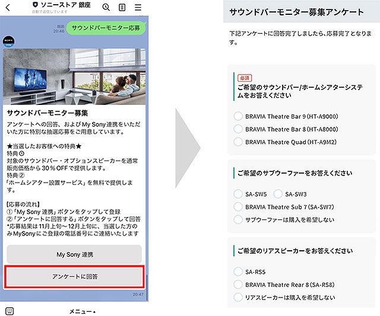Open chat search magnifier icon

[106, 7]
